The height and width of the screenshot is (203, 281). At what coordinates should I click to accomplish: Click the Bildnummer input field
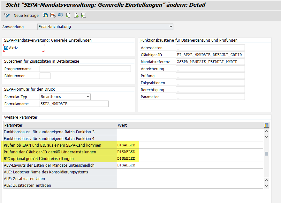pos(45,76)
